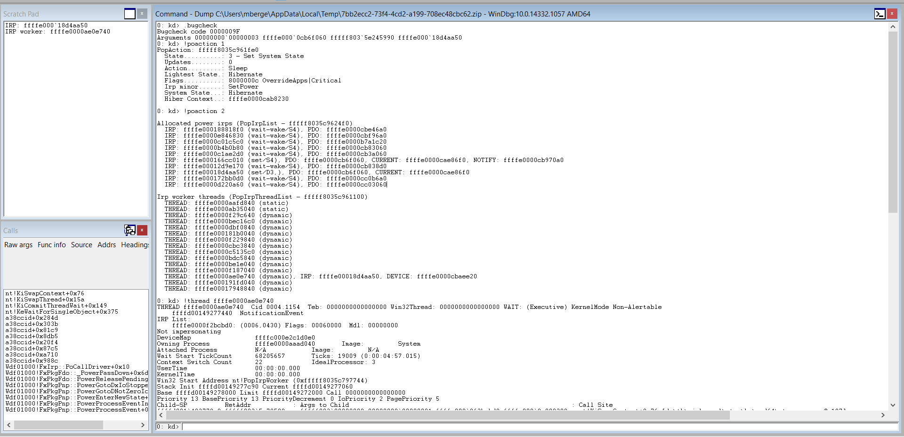
Task: Toggle Source display for the call stack
Action: pyautogui.click(x=81, y=244)
